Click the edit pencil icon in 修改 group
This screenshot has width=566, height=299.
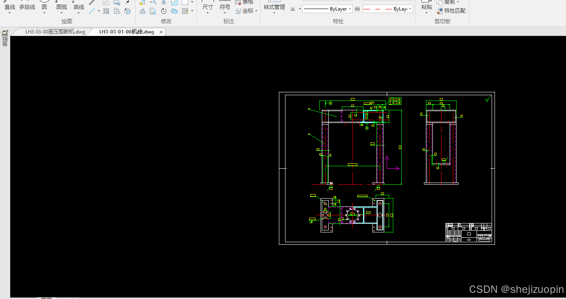click(185, 11)
